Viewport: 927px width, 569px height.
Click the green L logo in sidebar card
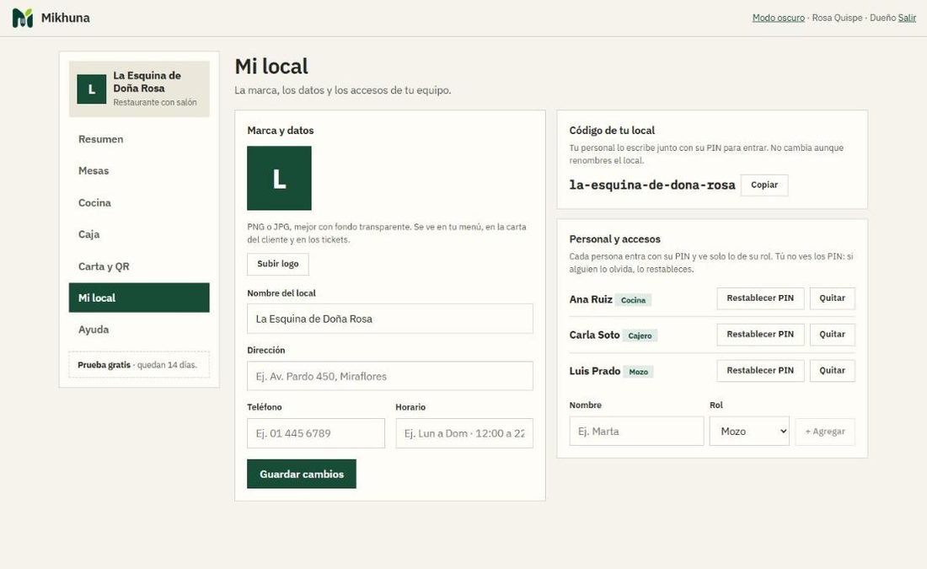point(92,89)
